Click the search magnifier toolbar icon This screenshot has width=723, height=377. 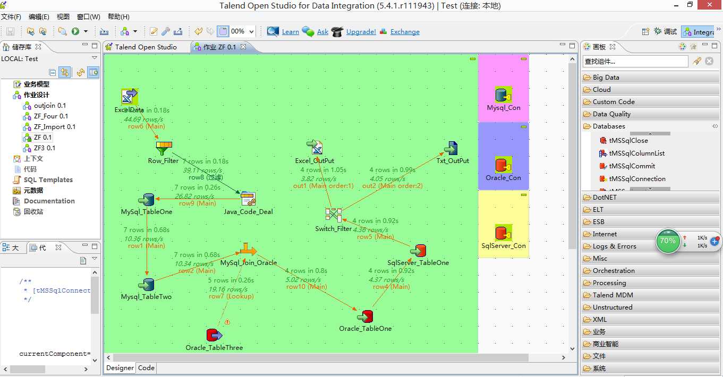63,31
